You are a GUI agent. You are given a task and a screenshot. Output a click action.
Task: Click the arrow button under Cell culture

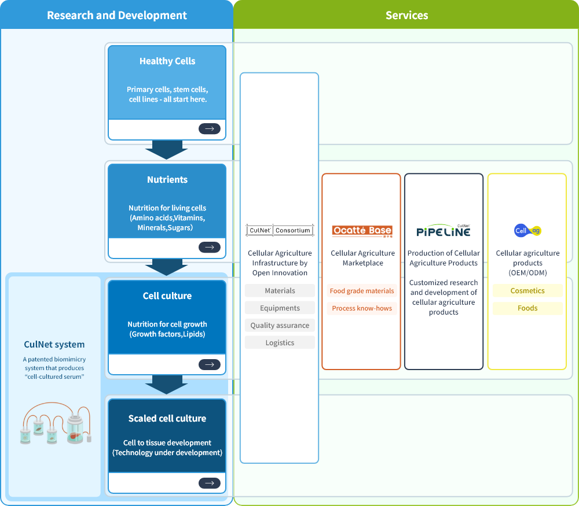(210, 364)
